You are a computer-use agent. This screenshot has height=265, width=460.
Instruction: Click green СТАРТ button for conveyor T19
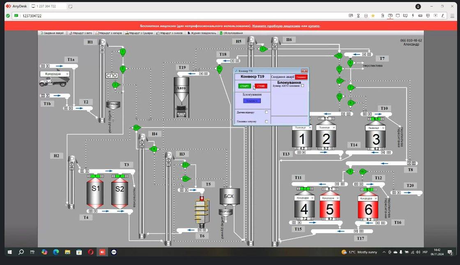coord(244,86)
